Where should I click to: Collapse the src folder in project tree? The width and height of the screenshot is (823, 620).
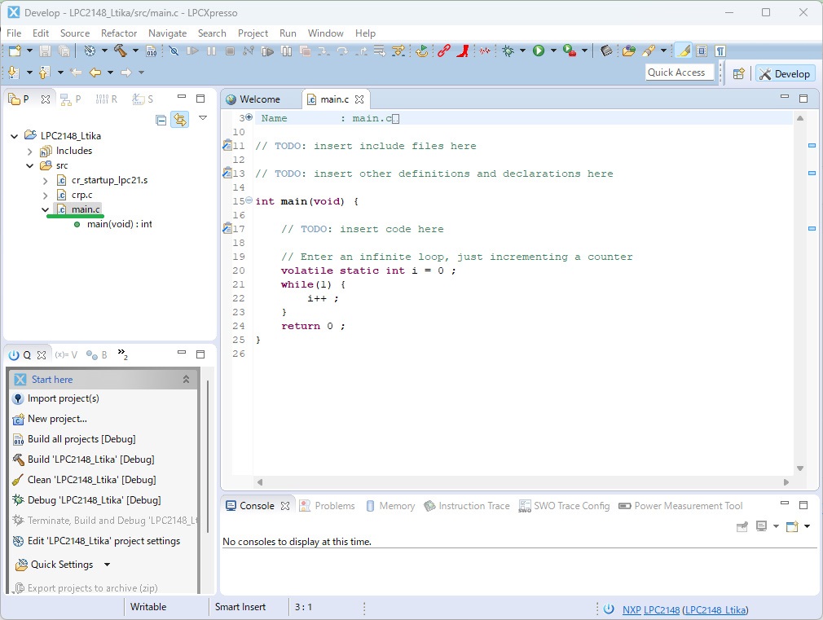click(x=30, y=165)
